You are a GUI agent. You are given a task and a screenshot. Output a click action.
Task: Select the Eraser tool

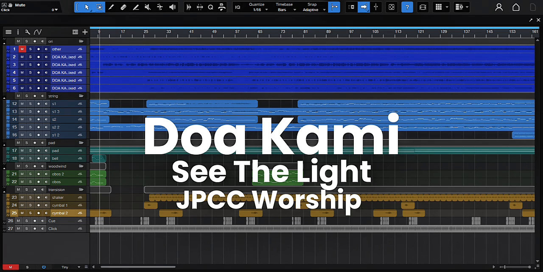pos(123,7)
